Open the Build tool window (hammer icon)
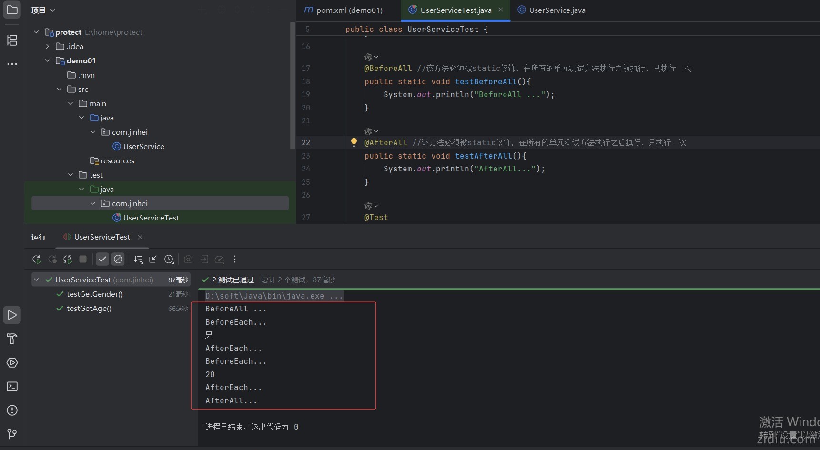The width and height of the screenshot is (820, 450). (12, 339)
